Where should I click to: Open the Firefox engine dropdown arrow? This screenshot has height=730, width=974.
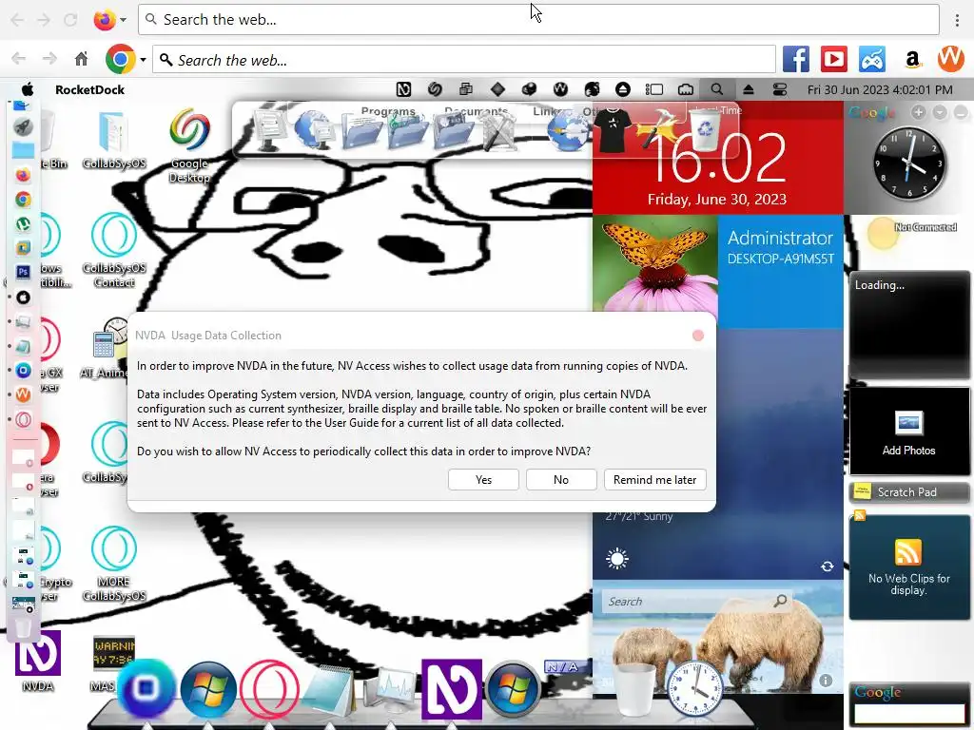pyautogui.click(x=123, y=20)
